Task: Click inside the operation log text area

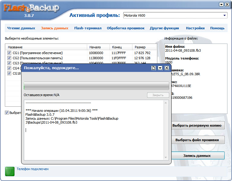Action: coord(94,130)
